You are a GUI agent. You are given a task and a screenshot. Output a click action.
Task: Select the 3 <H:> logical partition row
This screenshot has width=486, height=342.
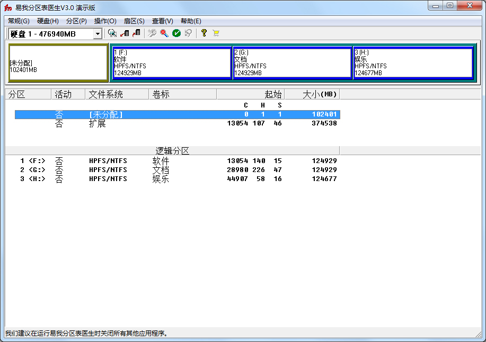point(178,179)
